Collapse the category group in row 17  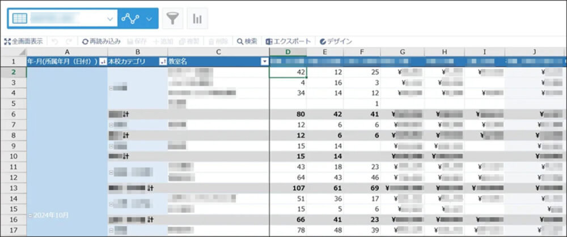coord(111,230)
